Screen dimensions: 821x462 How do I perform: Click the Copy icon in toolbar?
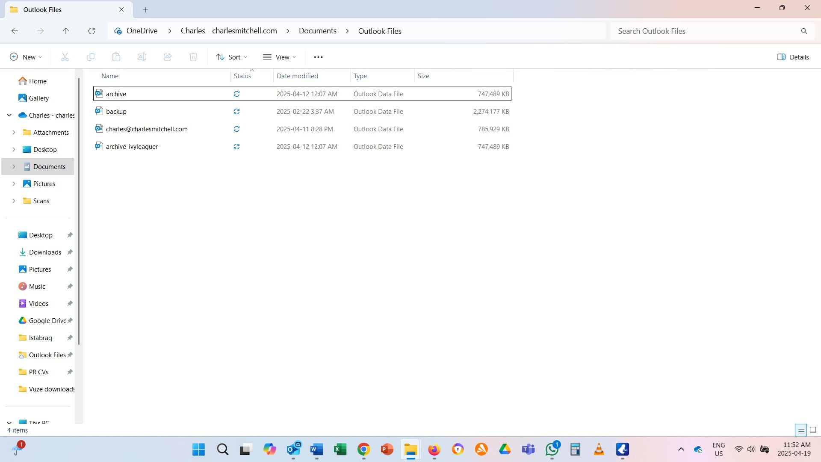pos(91,57)
